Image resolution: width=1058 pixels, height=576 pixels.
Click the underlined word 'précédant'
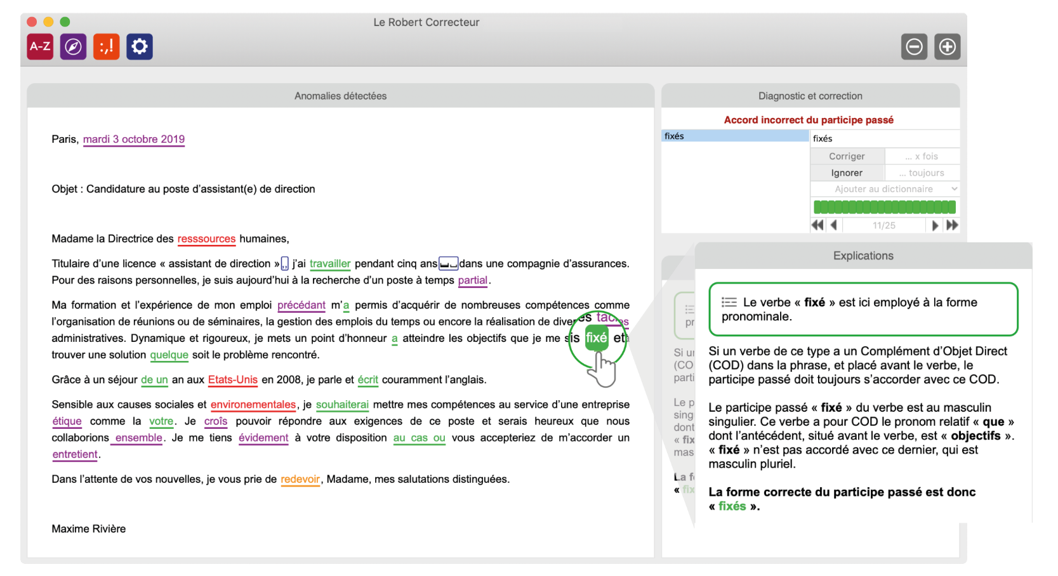(x=301, y=305)
